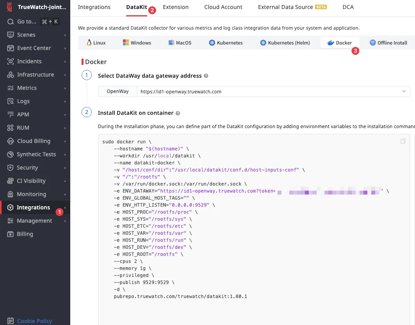
Task: Select the MacOS install tab
Action: [180, 43]
